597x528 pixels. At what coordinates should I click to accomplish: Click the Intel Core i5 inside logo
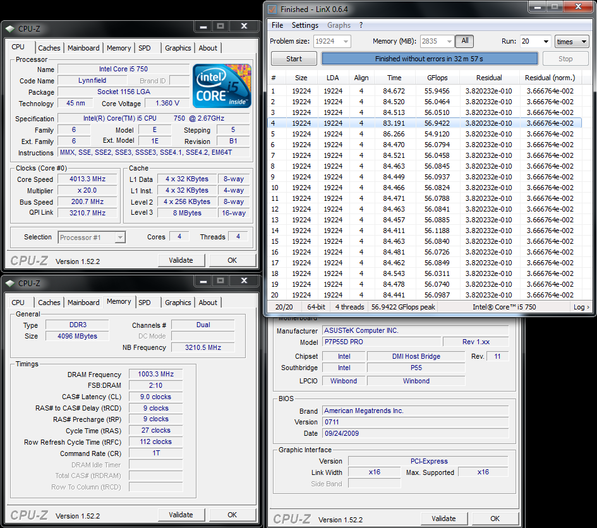click(x=222, y=86)
